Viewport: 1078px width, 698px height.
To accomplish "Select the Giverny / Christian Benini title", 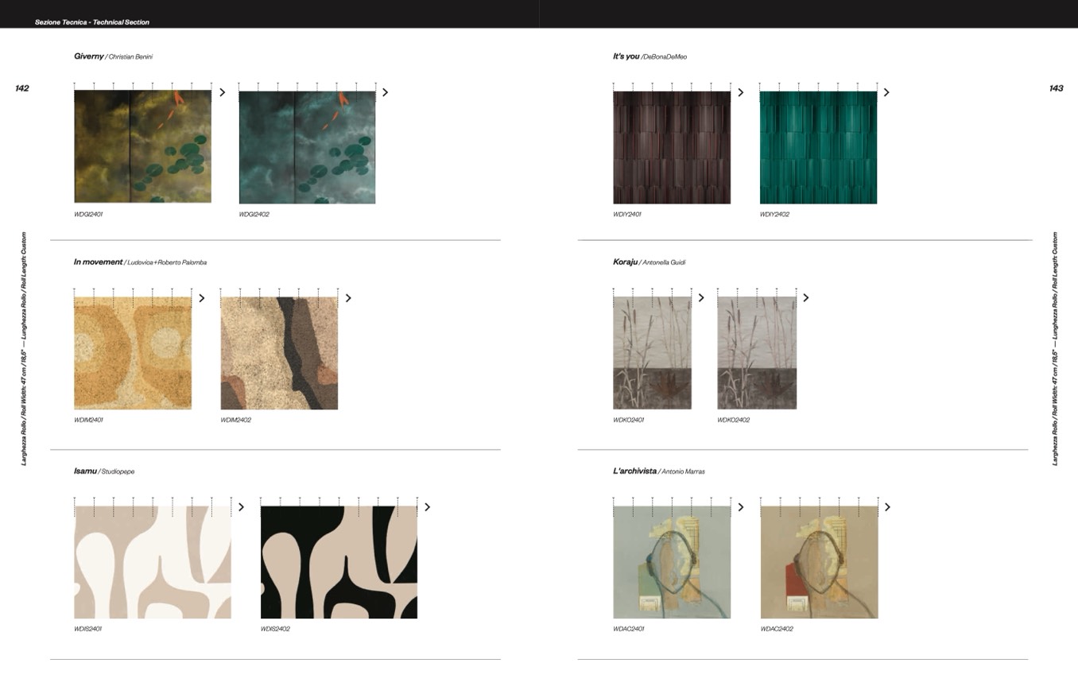I will pos(113,56).
